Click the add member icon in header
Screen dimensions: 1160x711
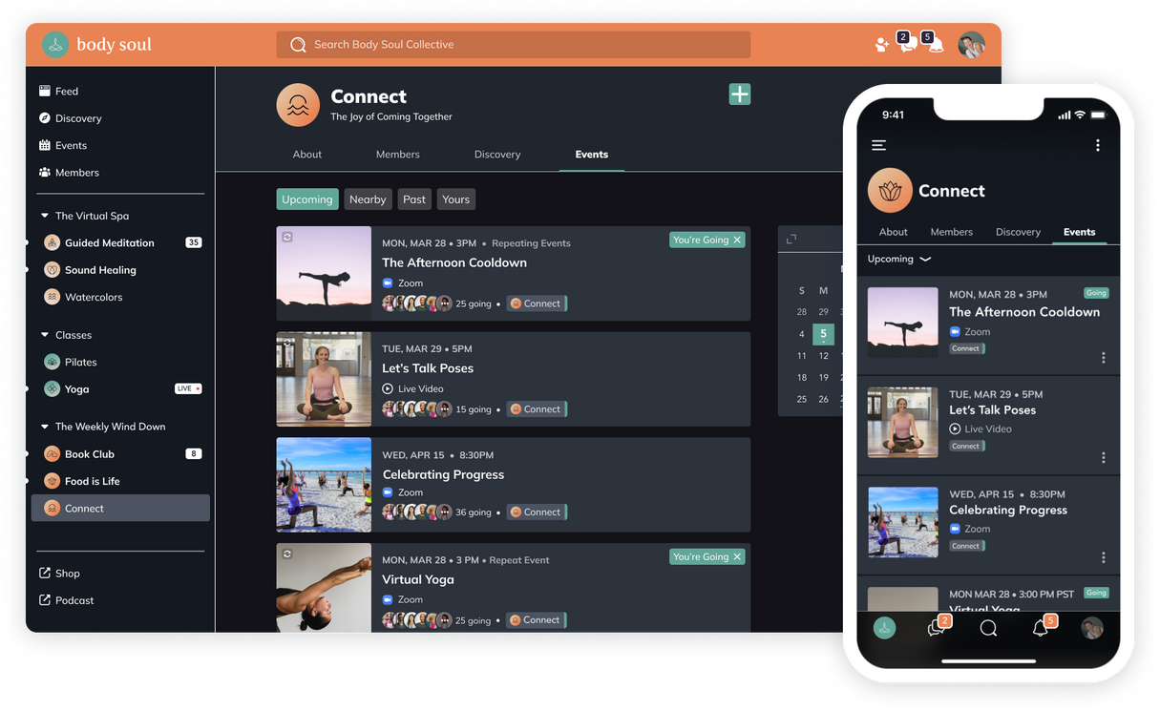tap(881, 45)
